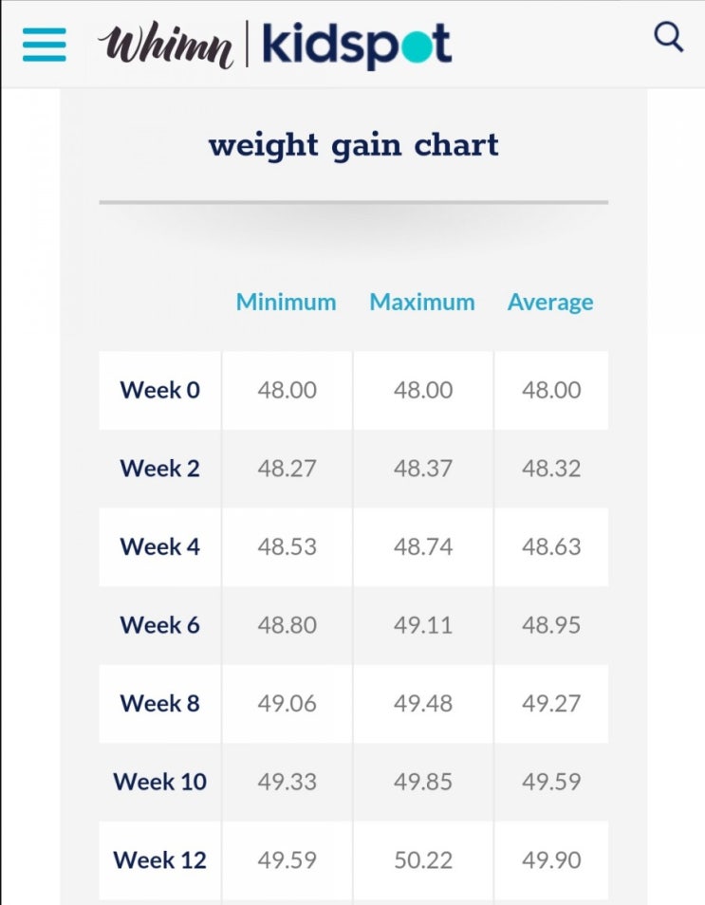Click the Week 10 average value 49.59
705x905 pixels.
(x=550, y=782)
